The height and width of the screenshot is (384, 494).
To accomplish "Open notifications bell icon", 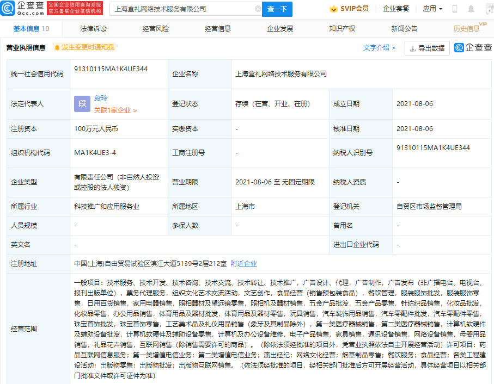I will pos(471,9).
